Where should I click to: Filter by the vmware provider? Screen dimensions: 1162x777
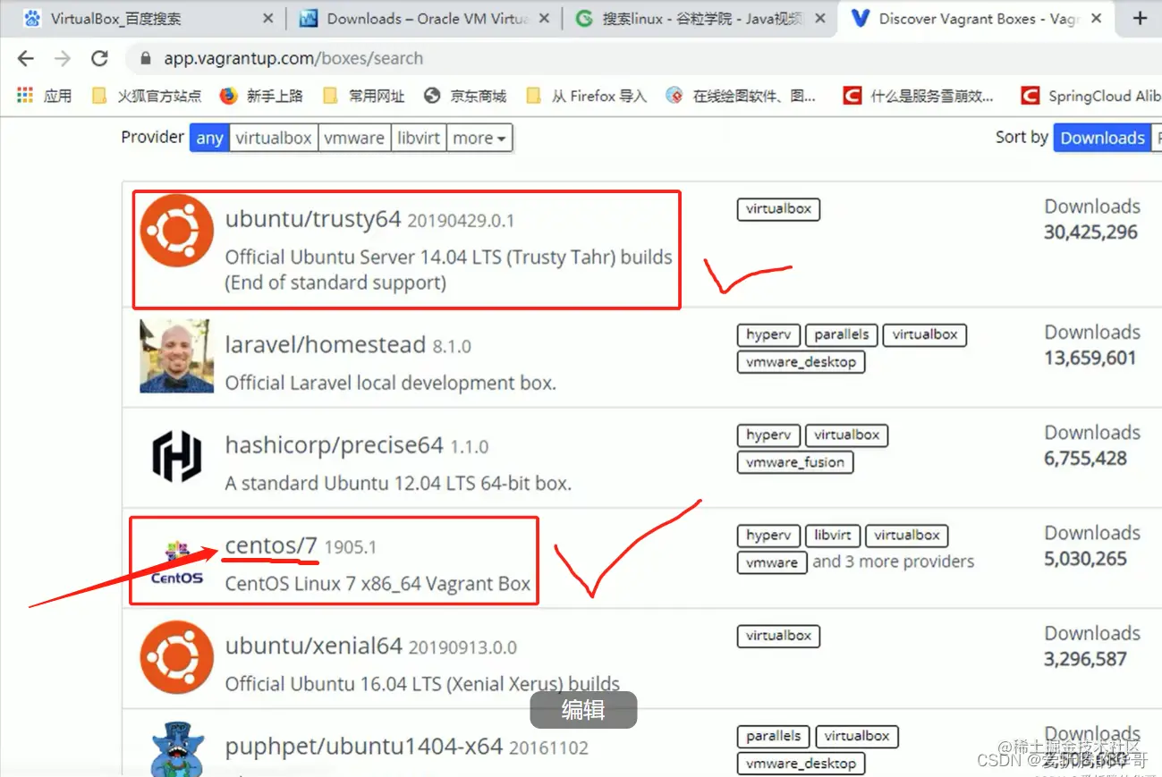pos(354,138)
